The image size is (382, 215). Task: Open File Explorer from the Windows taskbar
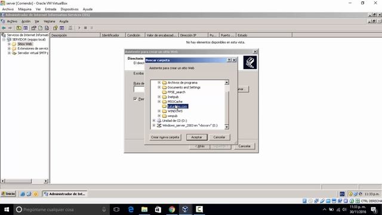pos(144,210)
